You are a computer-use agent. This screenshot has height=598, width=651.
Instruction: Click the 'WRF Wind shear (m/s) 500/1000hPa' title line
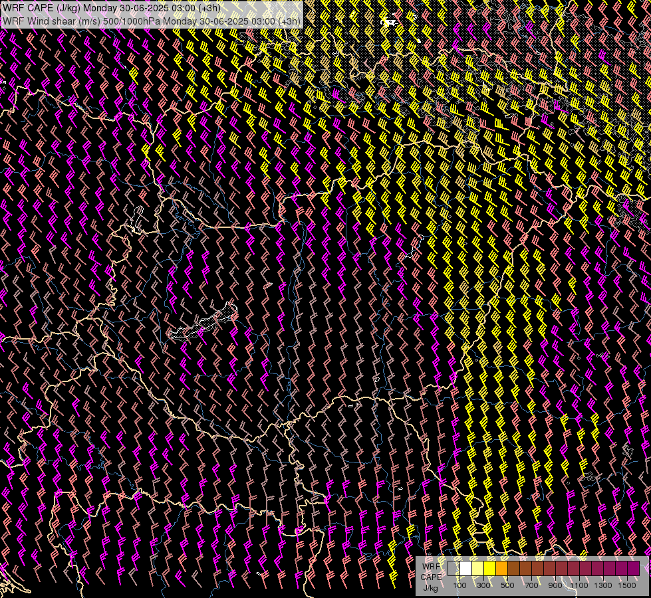pos(152,21)
